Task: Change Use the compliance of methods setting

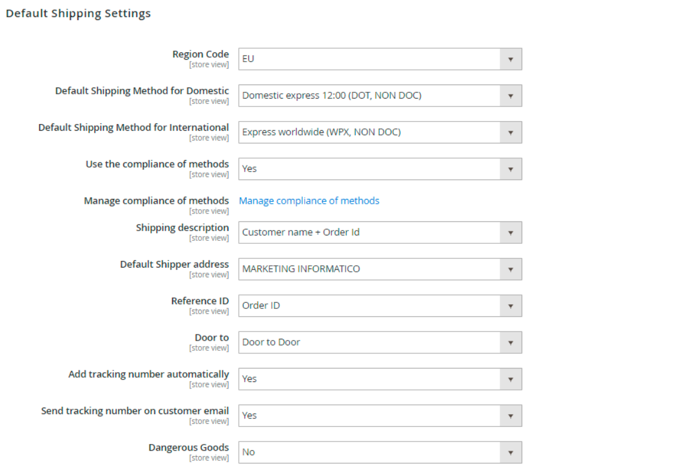Action: (x=380, y=168)
